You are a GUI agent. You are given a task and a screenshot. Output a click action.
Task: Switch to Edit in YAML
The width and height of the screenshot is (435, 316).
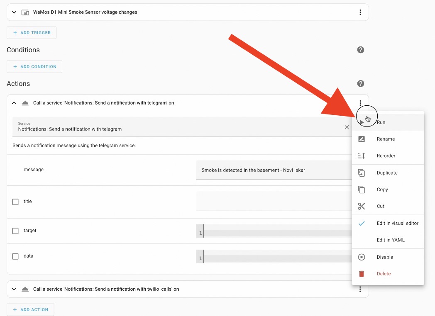tap(388, 240)
